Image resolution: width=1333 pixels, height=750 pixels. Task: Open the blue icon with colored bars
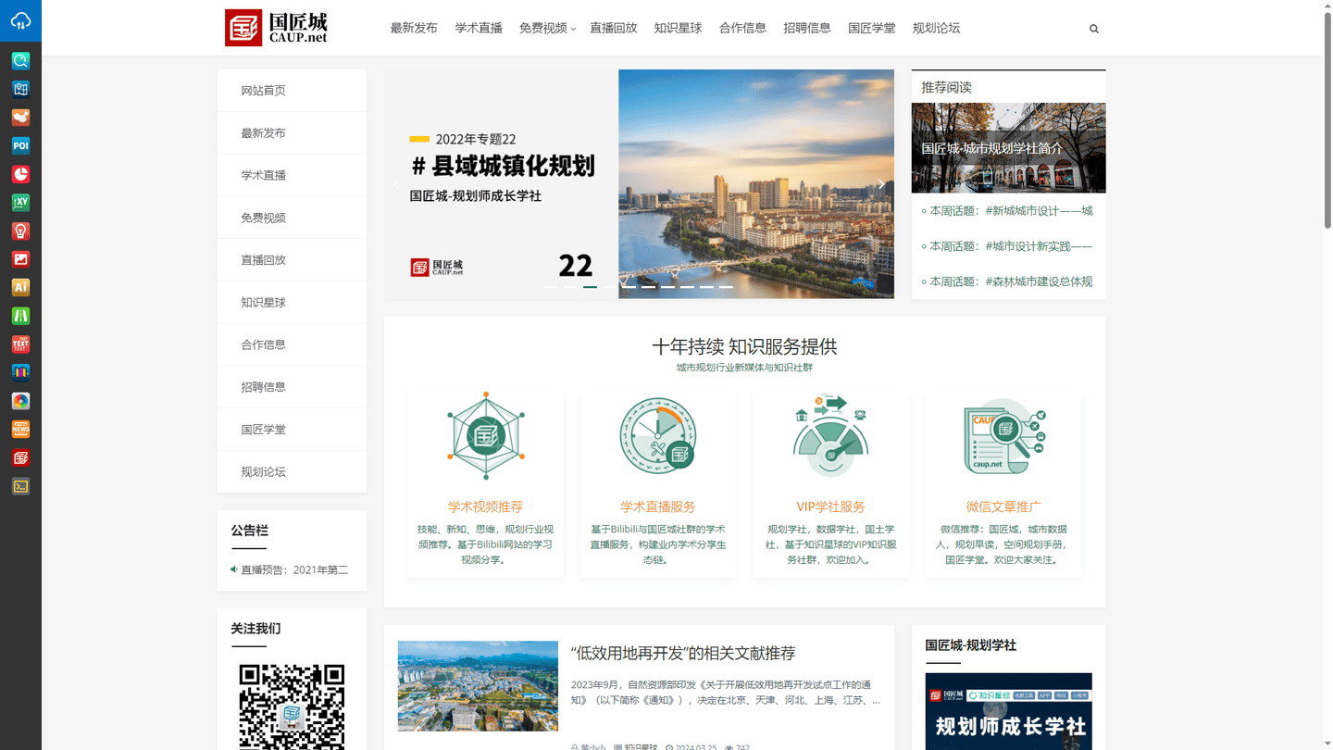[x=20, y=372]
